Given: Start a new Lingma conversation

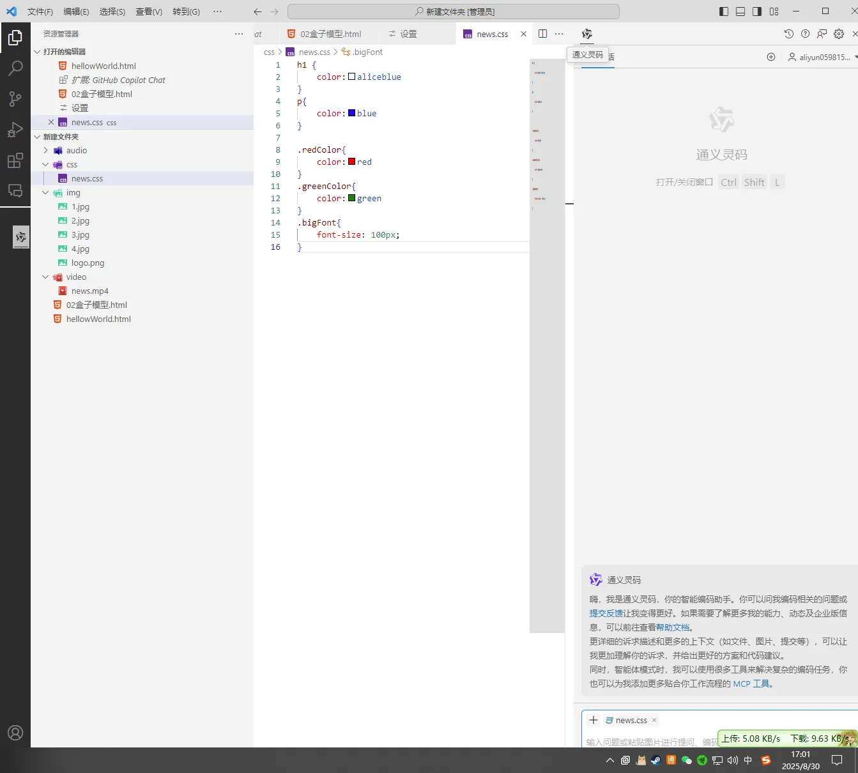Looking at the screenshot, I should click(x=771, y=57).
